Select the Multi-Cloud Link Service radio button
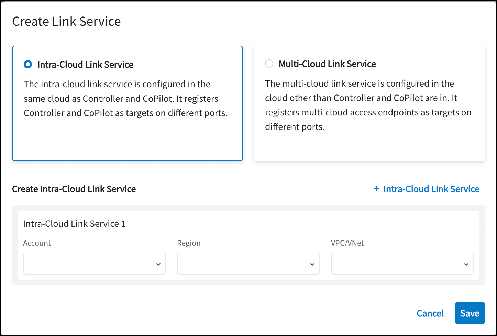The image size is (497, 336). pos(269,64)
